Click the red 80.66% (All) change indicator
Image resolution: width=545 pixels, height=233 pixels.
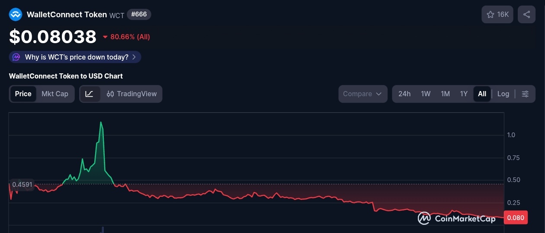[126, 37]
